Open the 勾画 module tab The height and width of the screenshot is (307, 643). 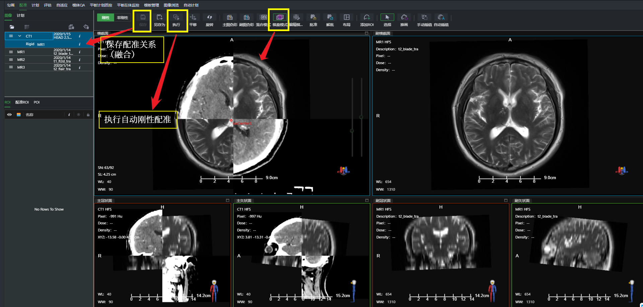click(x=11, y=5)
